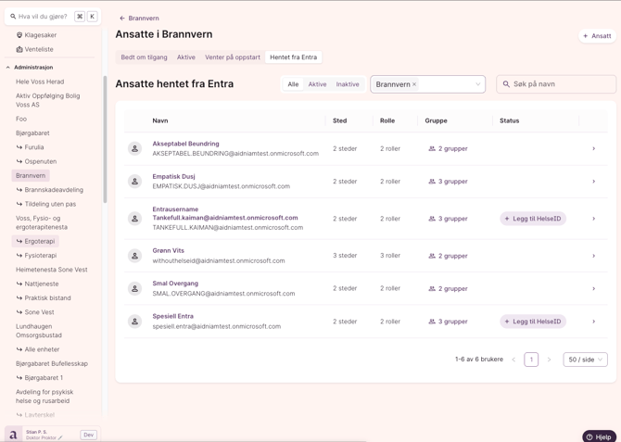Click groups icon in Akseptabel Beundring row
The height and width of the screenshot is (442, 621).
[432, 148]
